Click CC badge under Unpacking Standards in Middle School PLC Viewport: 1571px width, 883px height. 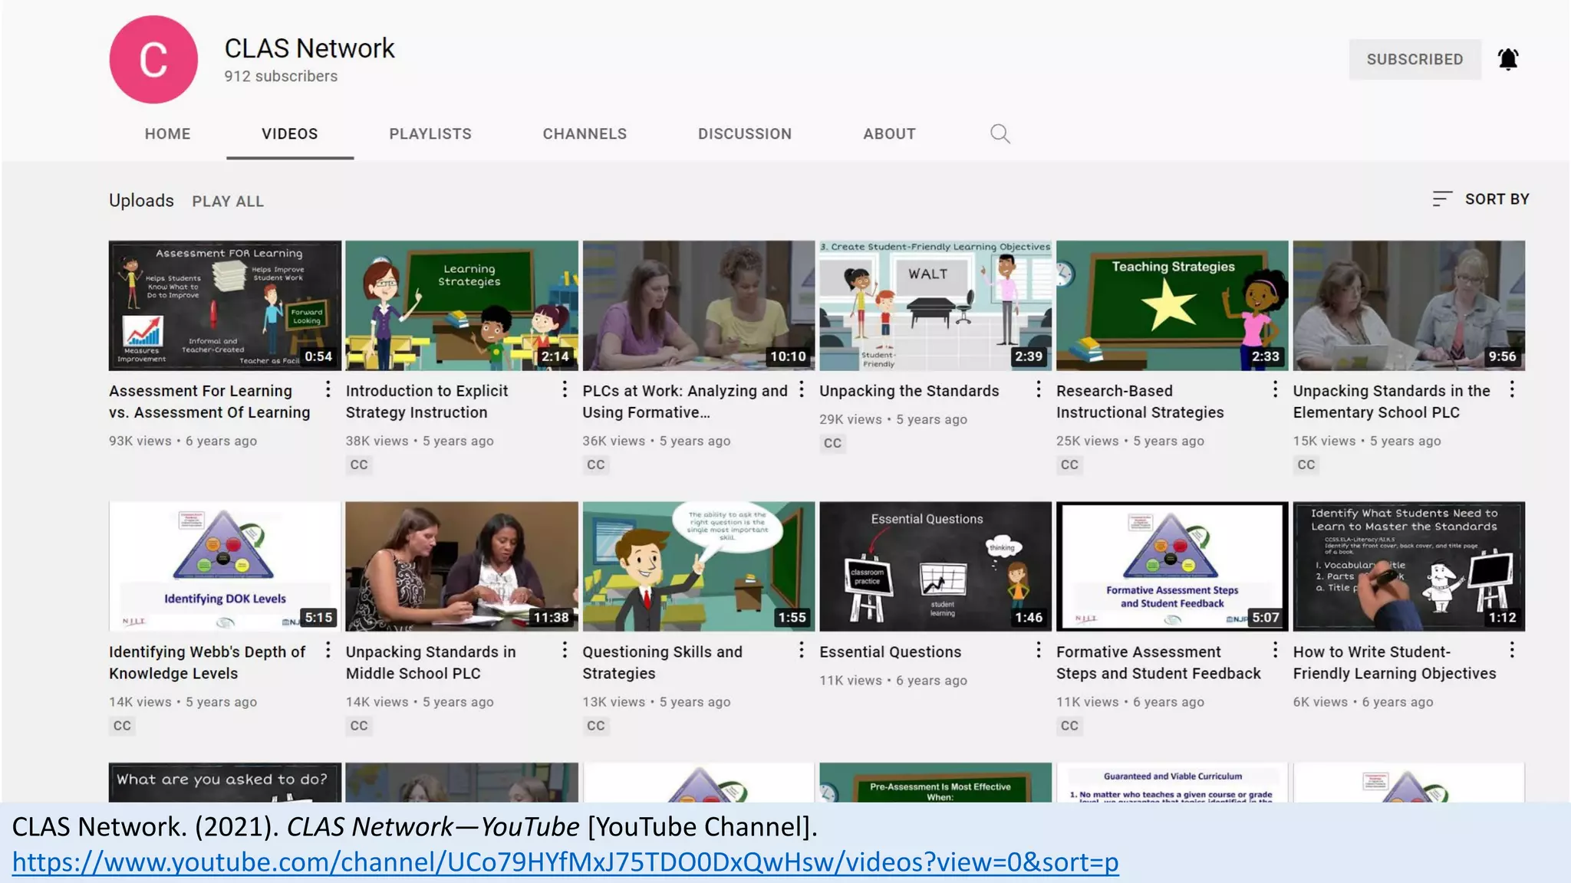point(359,725)
